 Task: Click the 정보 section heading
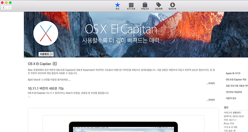[x=226, y=107]
